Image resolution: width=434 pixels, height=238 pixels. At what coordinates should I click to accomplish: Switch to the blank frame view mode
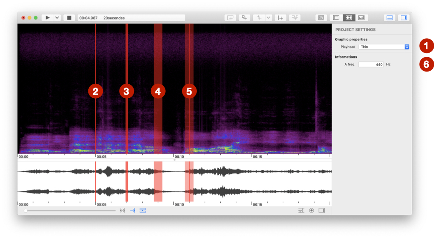click(336, 18)
